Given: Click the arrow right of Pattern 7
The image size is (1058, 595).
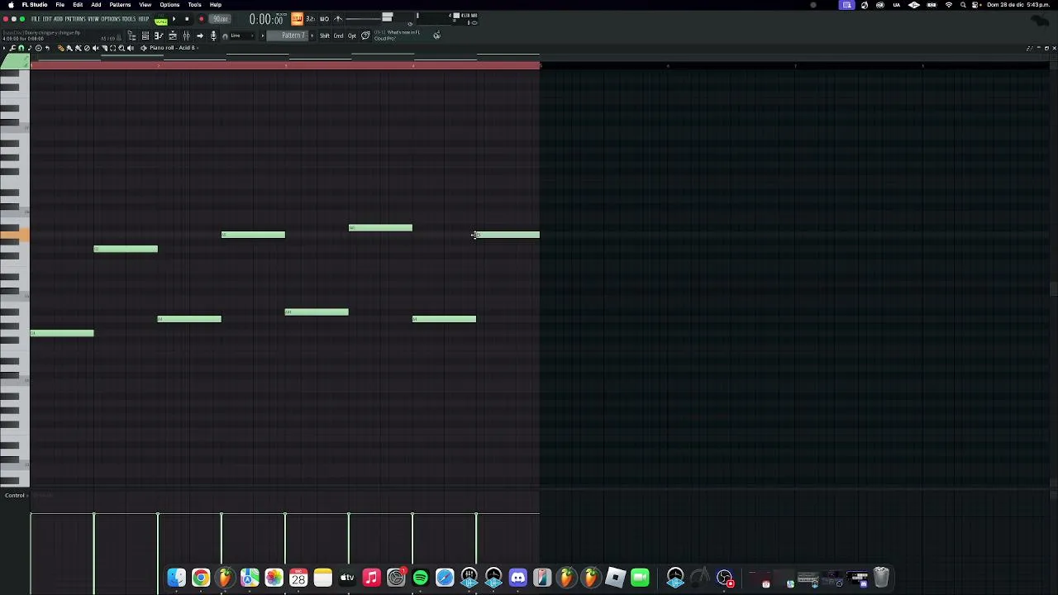Looking at the screenshot, I should pyautogui.click(x=312, y=36).
